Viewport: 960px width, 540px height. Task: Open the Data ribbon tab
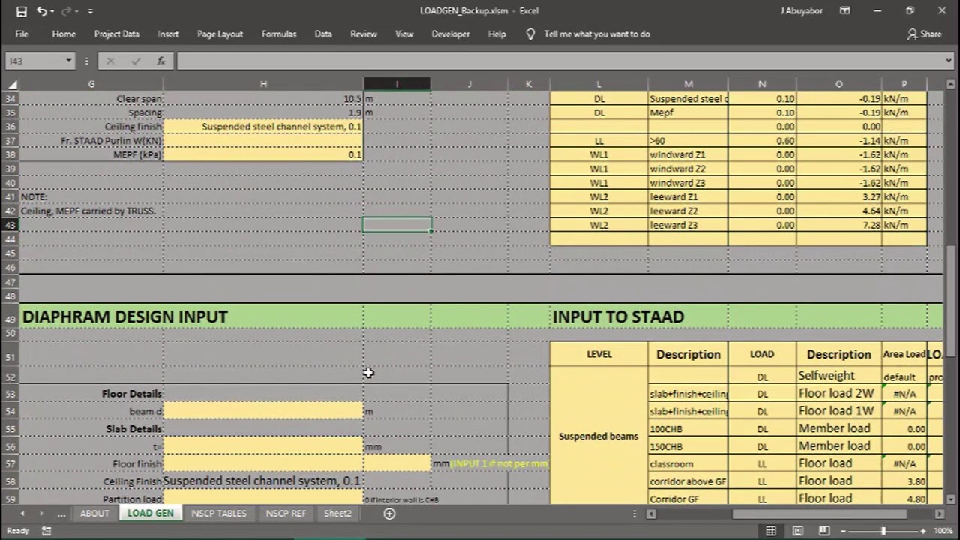click(x=323, y=34)
